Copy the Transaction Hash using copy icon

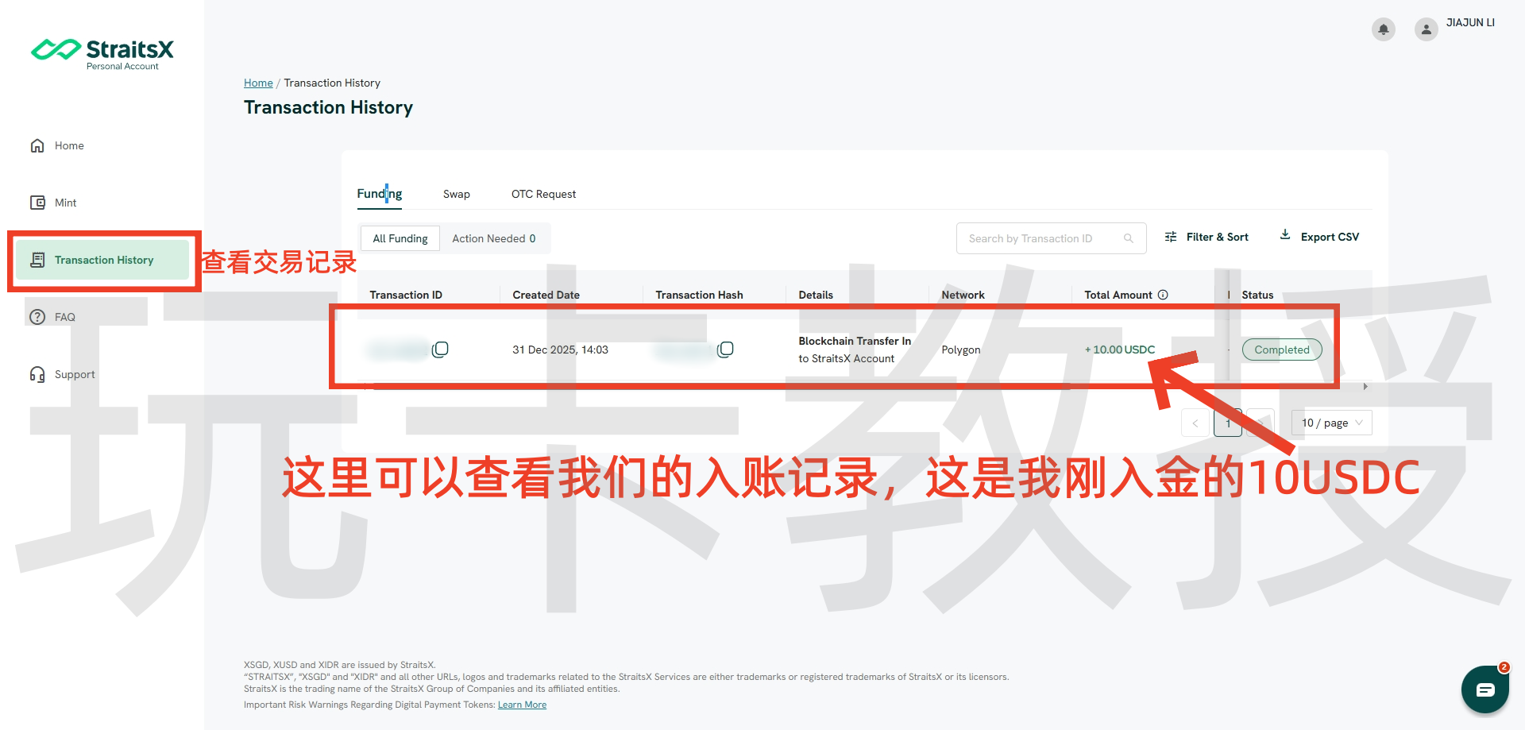pos(725,350)
